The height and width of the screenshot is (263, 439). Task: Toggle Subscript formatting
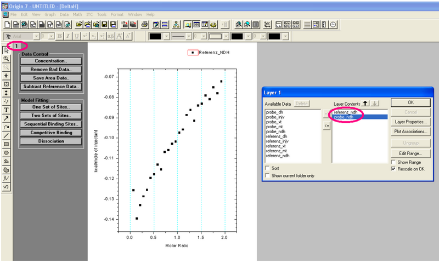(94, 36)
